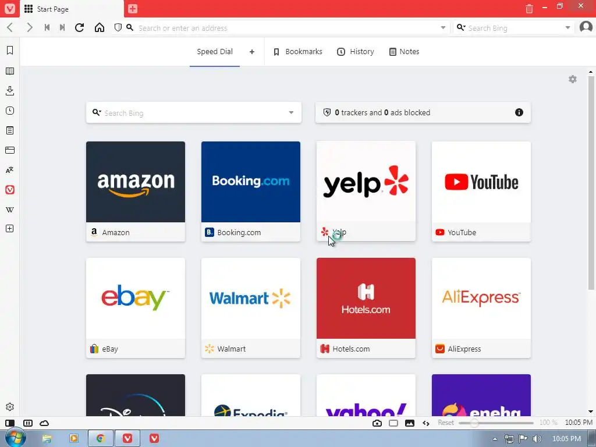
Task: Open the Hotels.com speed dial
Action: coord(366,308)
